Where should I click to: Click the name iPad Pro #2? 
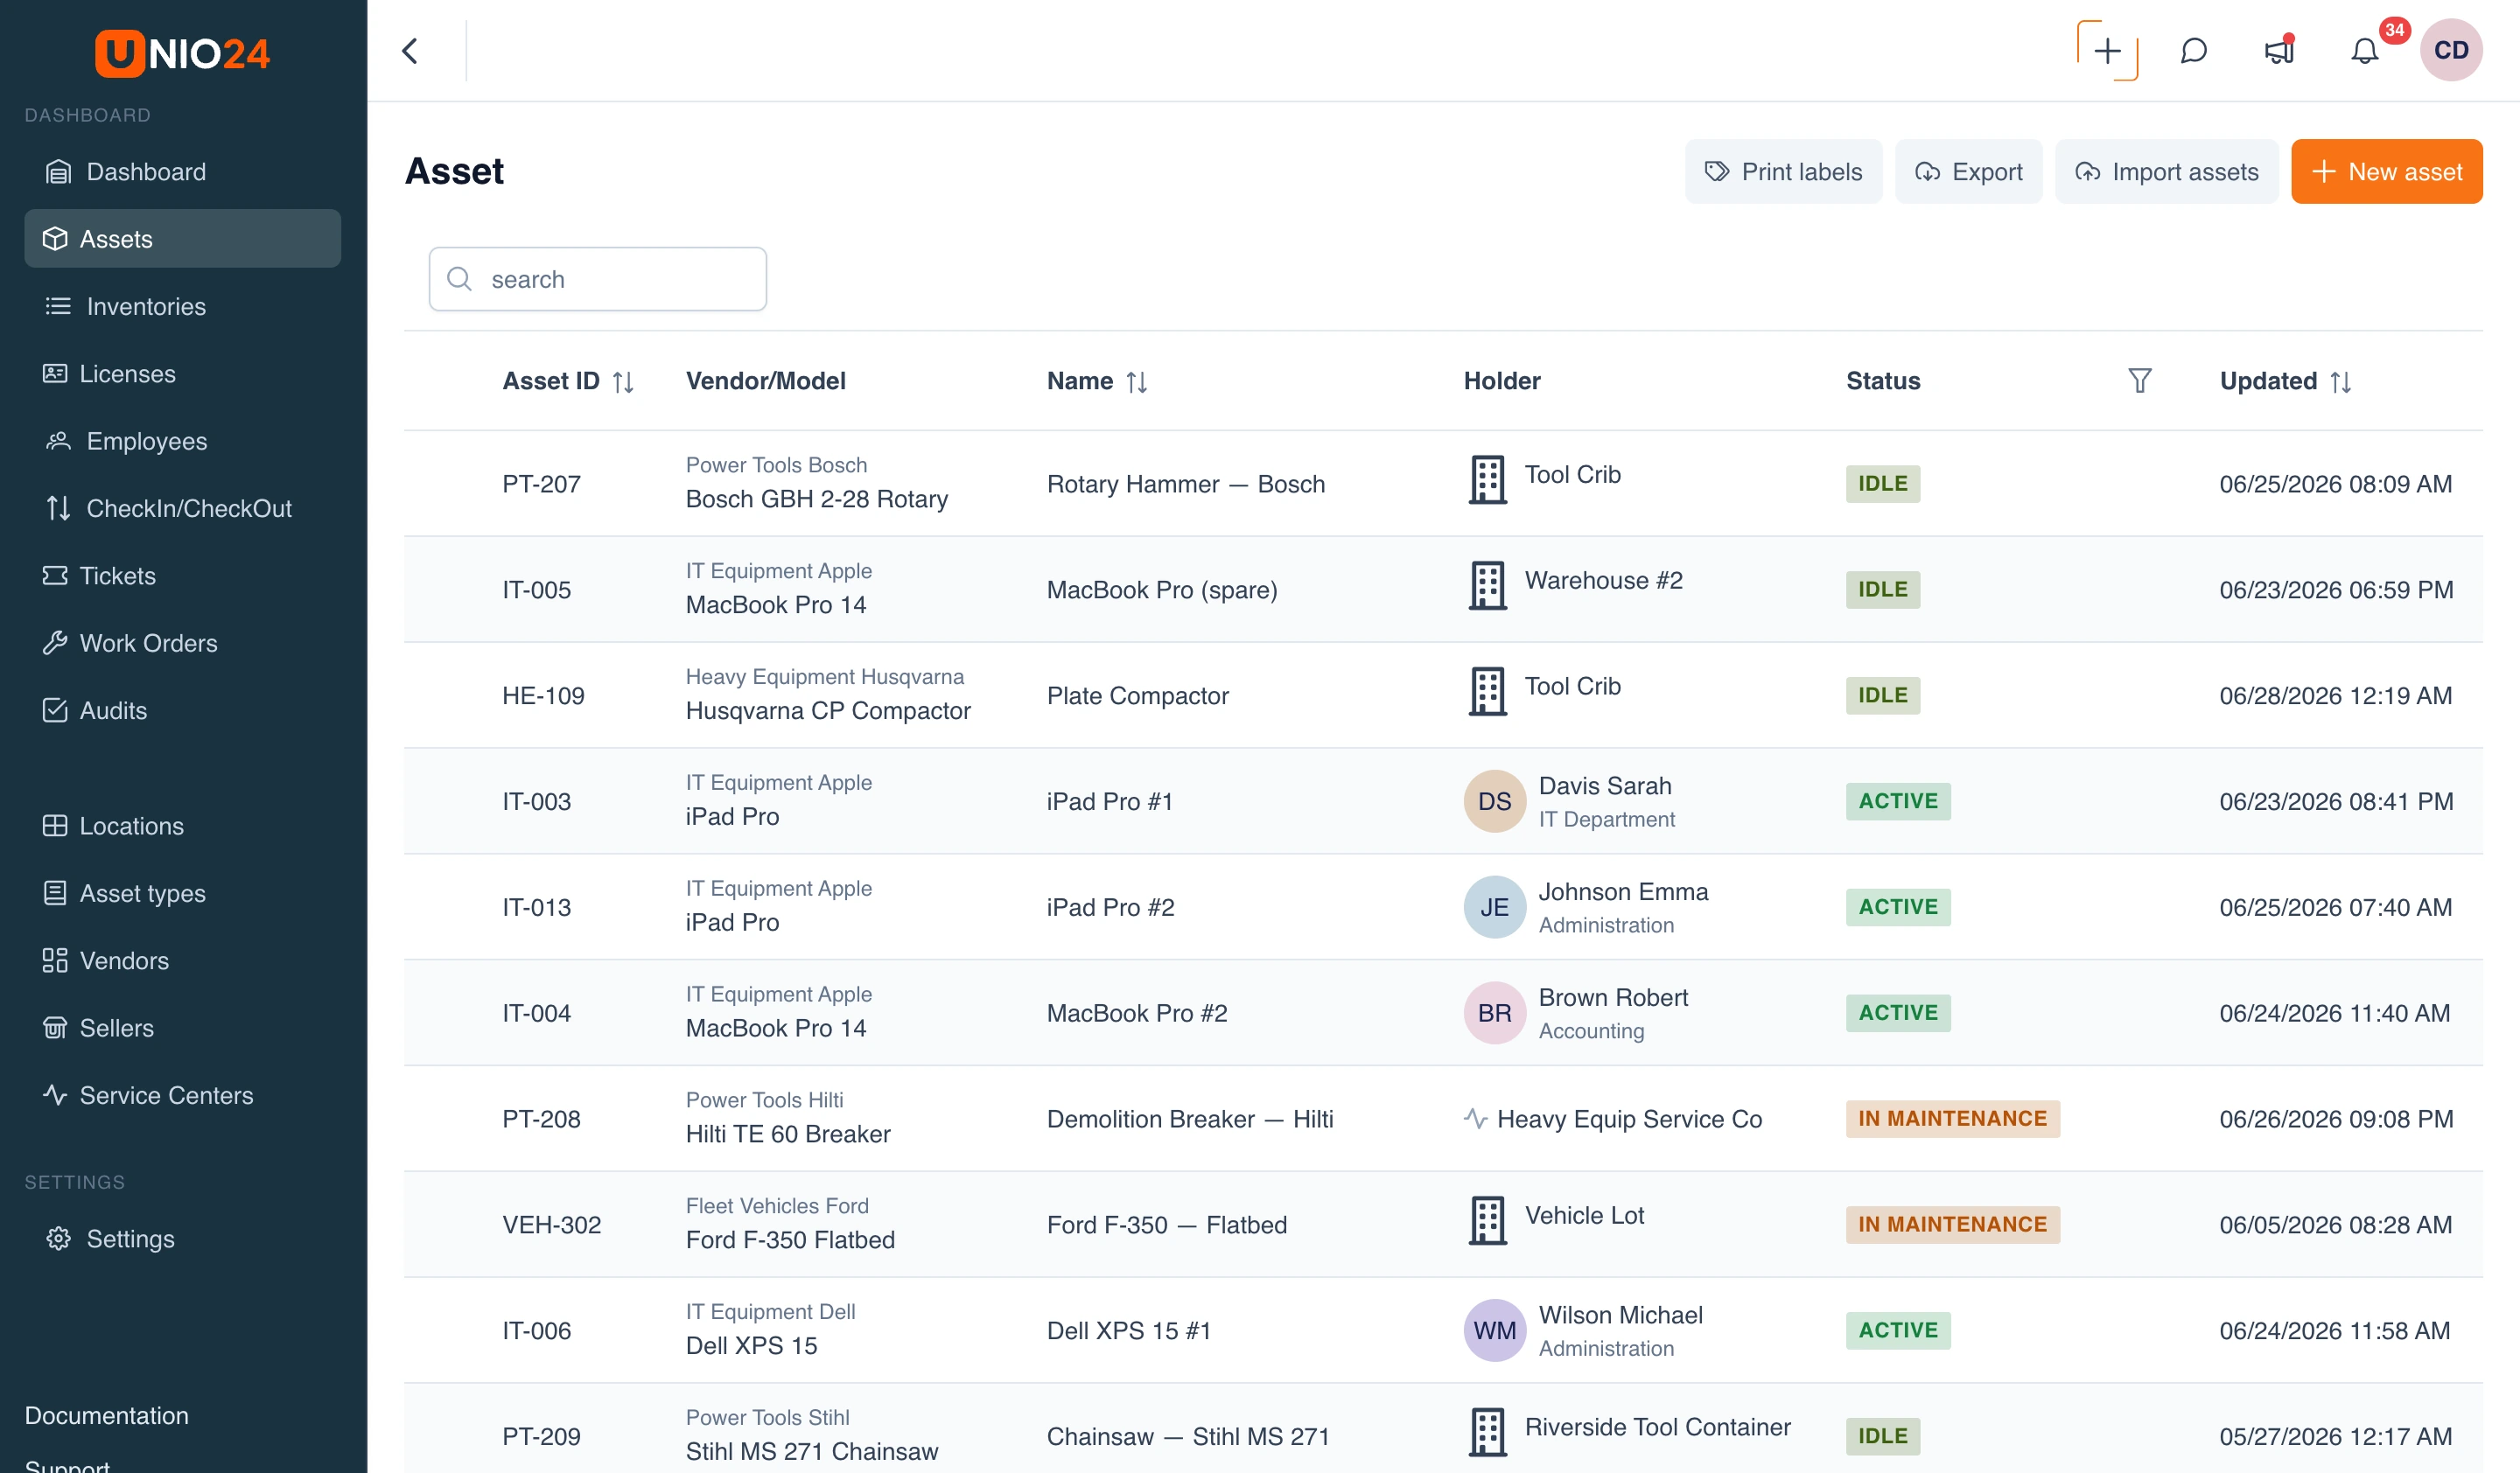pos(1110,909)
